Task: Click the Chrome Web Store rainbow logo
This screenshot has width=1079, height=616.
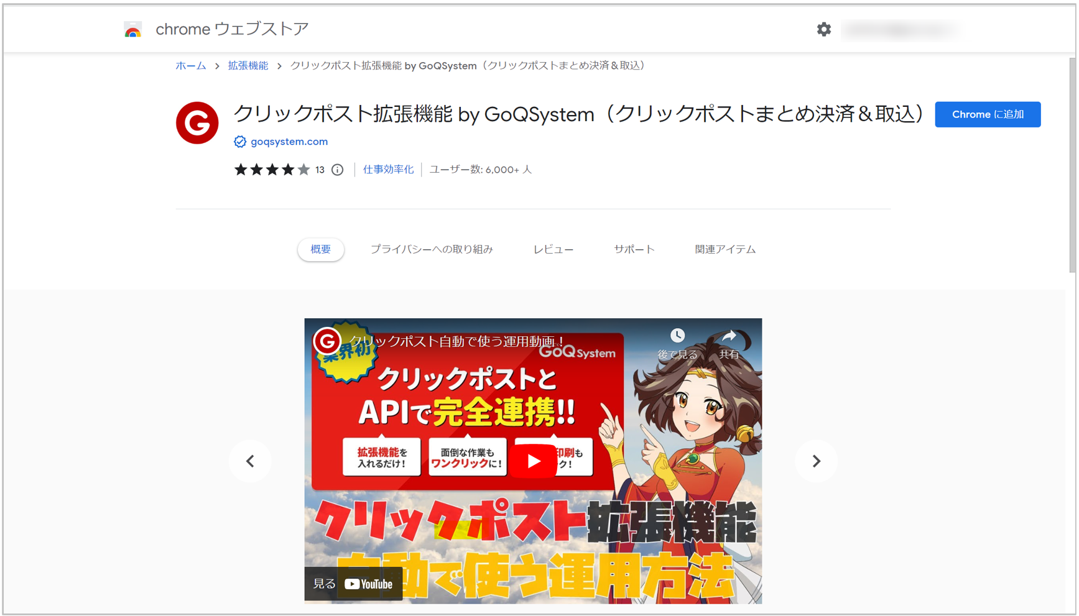Action: point(132,29)
